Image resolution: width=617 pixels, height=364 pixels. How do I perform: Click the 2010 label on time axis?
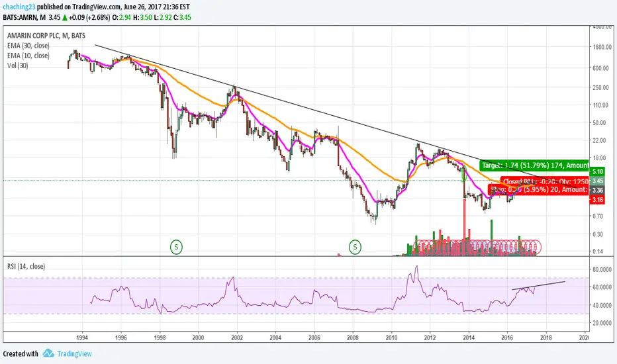point(391,338)
